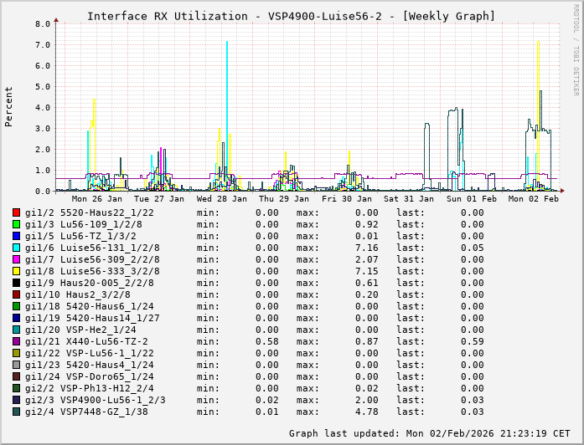Click the green gi1/3 Lu56-109 legend swatch

click(17, 224)
